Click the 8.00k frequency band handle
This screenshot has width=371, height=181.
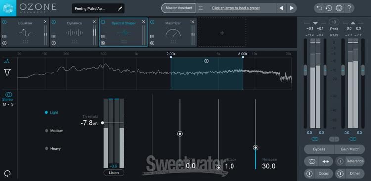(243, 57)
